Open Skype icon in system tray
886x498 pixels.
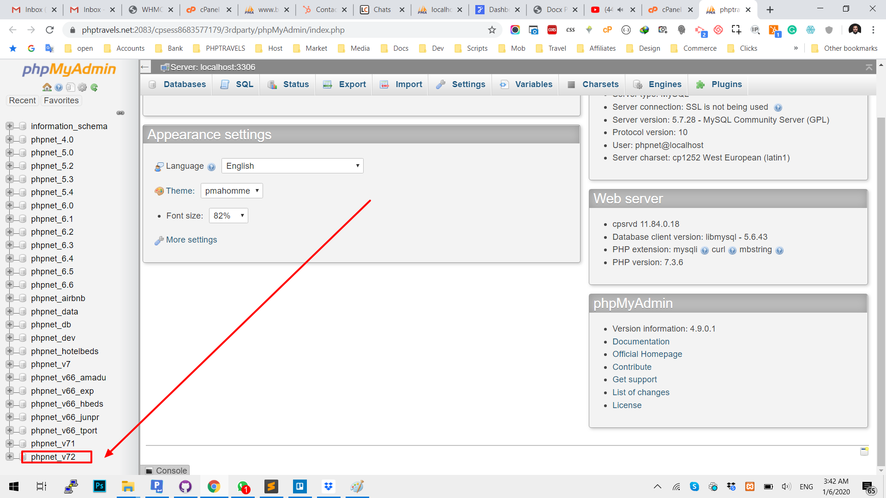(x=694, y=486)
